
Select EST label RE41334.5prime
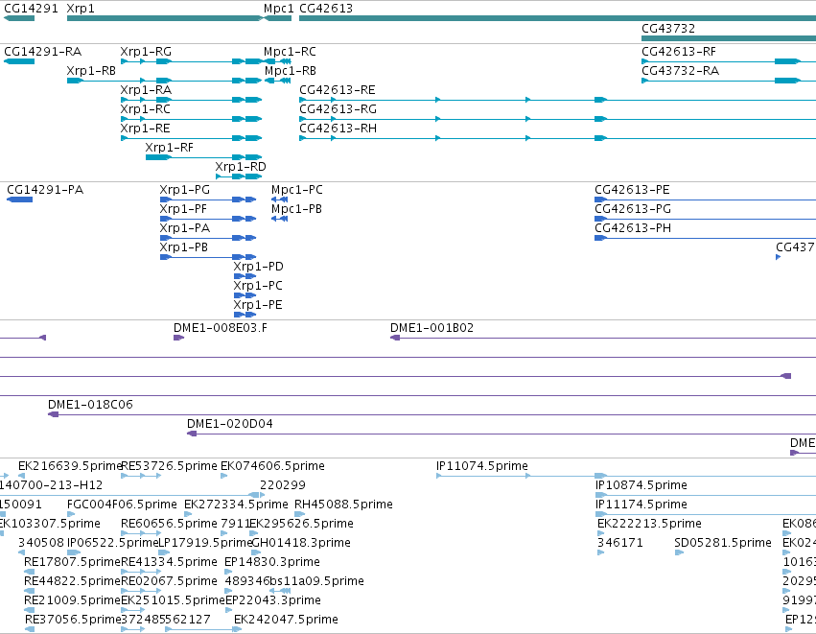(x=169, y=563)
